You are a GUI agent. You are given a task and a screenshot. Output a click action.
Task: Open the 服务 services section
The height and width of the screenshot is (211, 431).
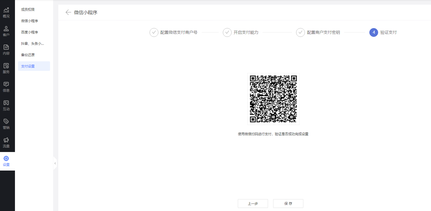point(6,69)
